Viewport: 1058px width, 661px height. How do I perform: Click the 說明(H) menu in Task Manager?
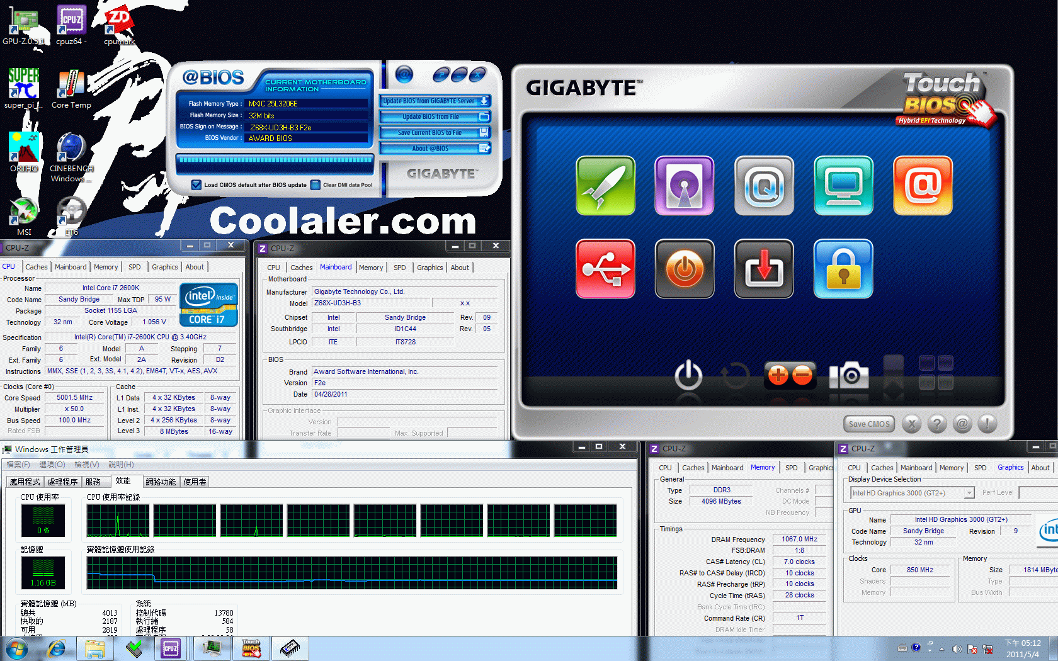pyautogui.click(x=121, y=465)
